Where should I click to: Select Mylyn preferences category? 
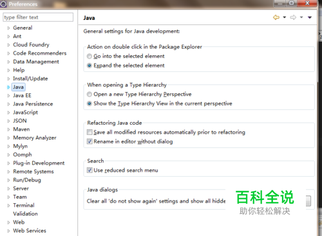click(x=21, y=146)
